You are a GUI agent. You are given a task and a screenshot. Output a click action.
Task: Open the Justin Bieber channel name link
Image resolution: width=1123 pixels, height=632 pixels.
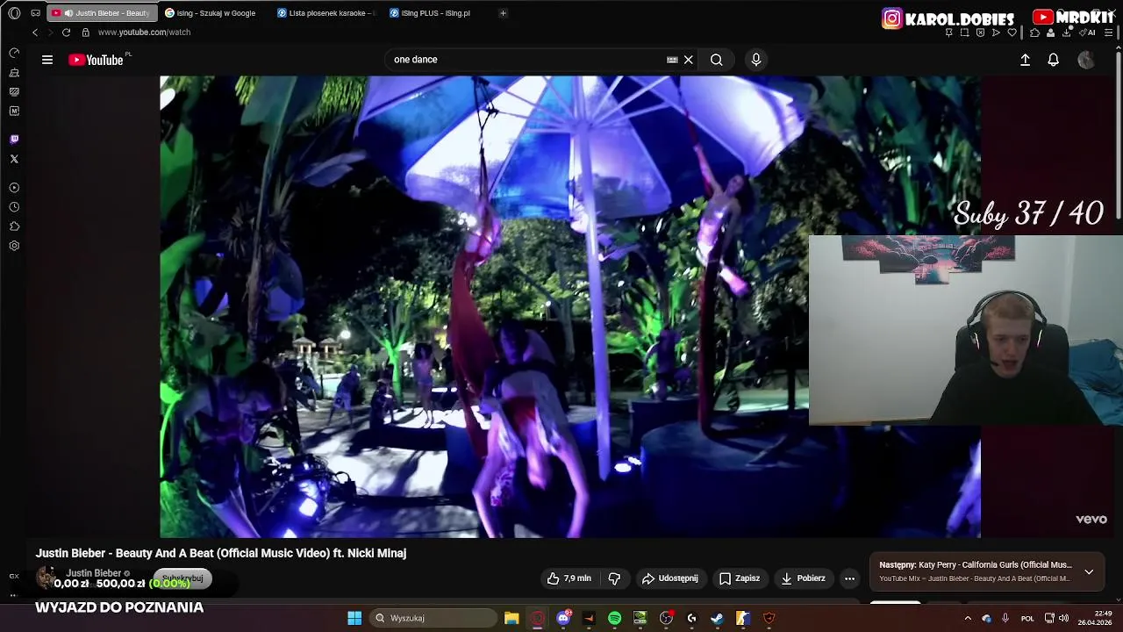point(94,573)
